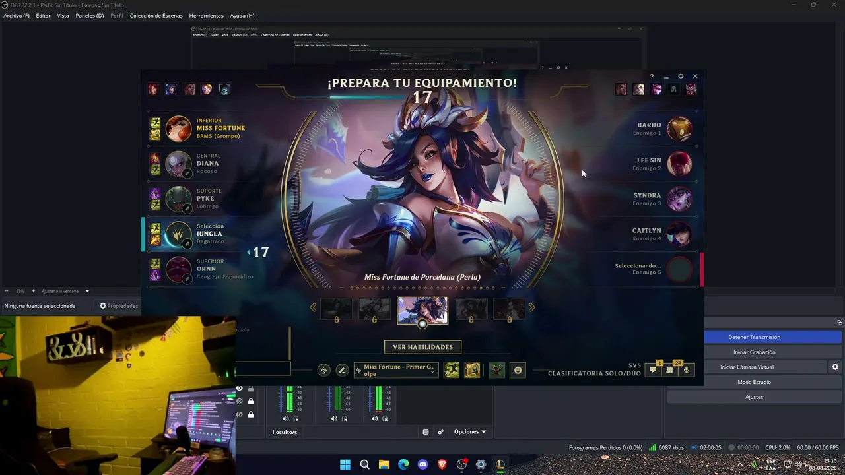Toggle League voice chat microphone button
Image resolution: width=845 pixels, height=475 pixels.
[687, 369]
